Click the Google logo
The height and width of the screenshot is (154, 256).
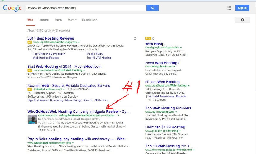tap(12, 8)
